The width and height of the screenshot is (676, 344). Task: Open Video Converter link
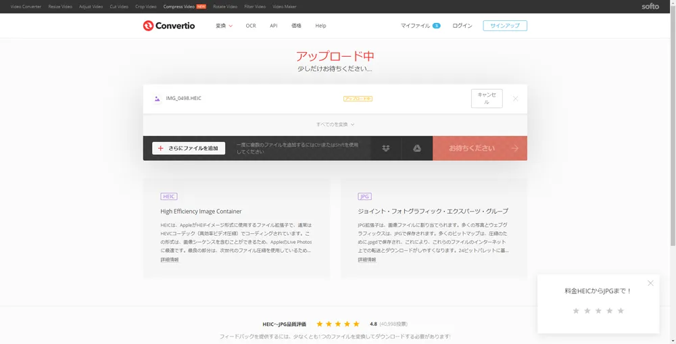coord(26,7)
